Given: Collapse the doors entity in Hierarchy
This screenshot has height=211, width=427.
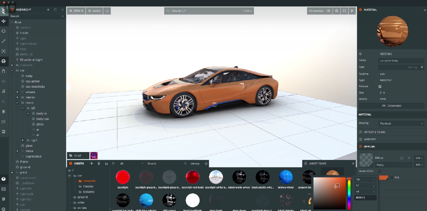Looking at the screenshot, I should coord(18,103).
